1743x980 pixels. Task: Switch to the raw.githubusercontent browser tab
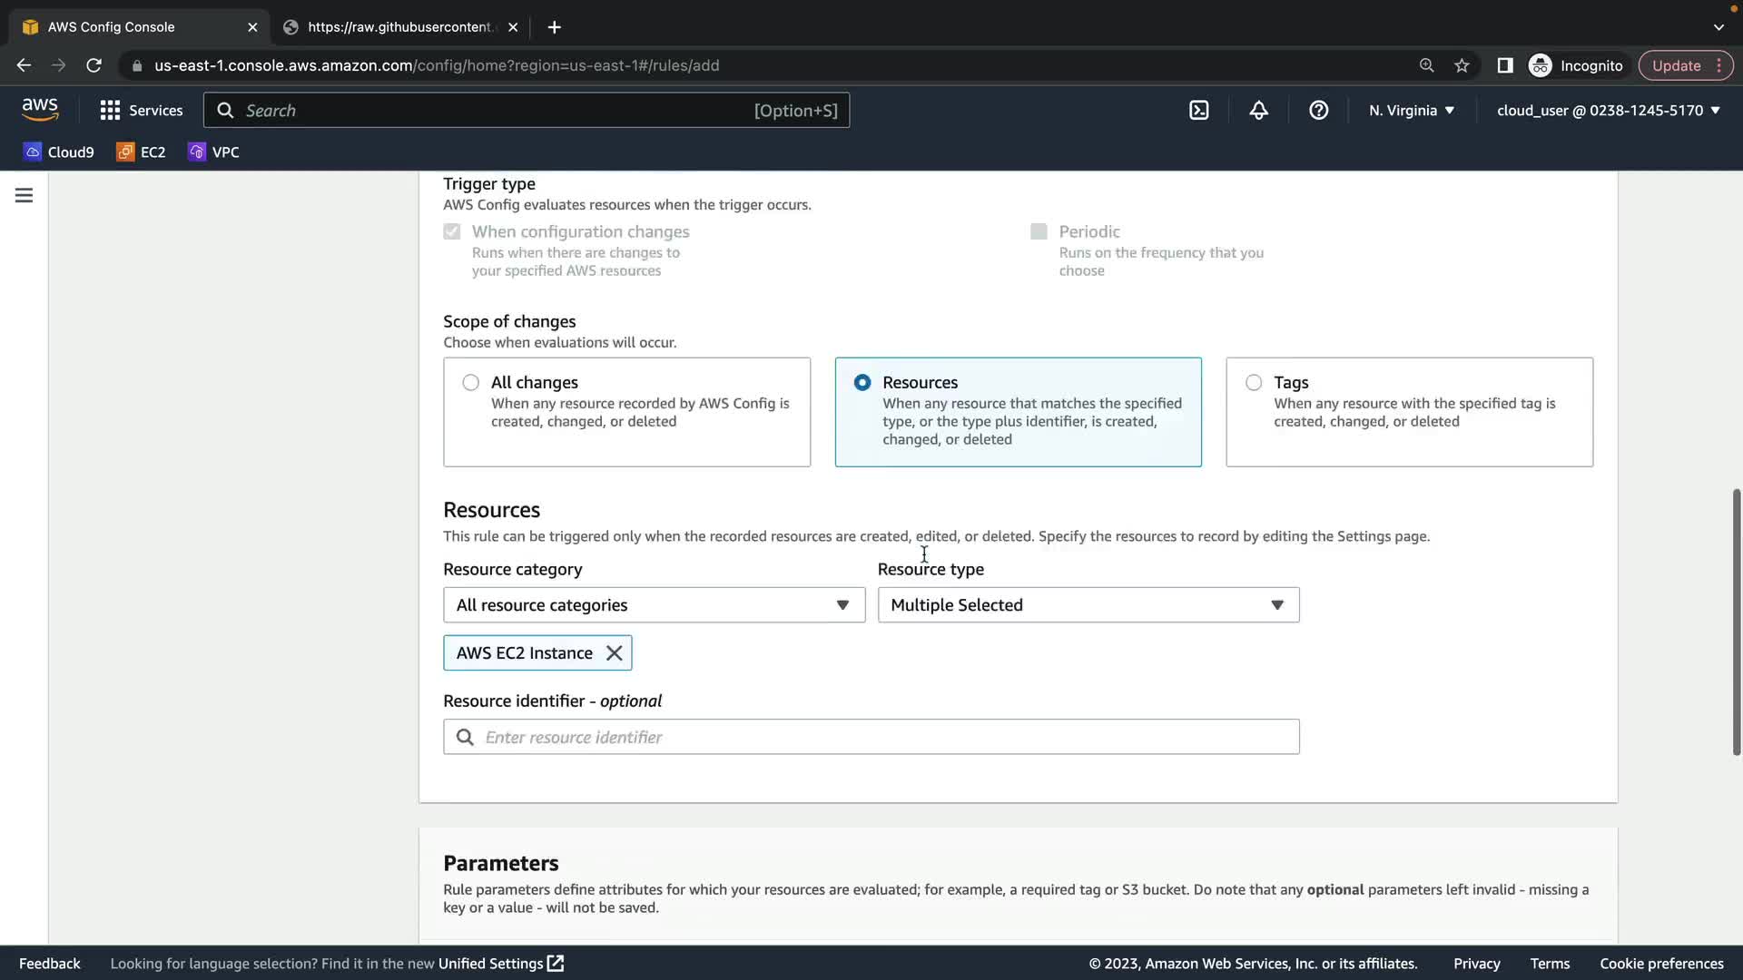pos(399,27)
